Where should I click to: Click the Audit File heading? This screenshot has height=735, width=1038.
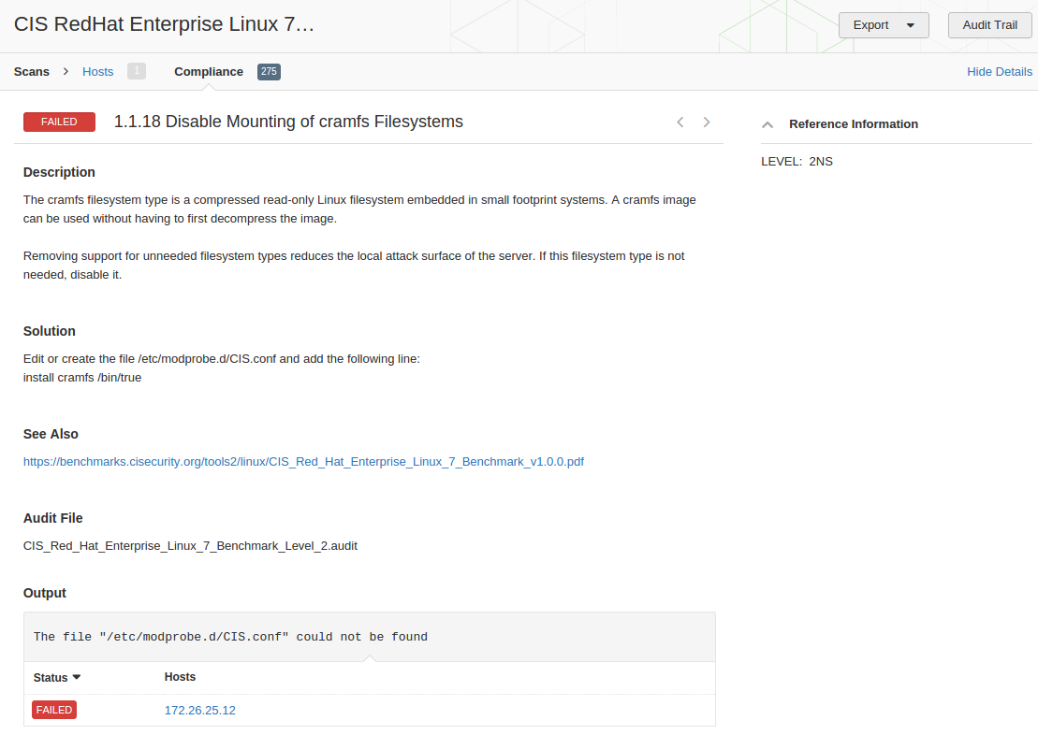point(53,518)
